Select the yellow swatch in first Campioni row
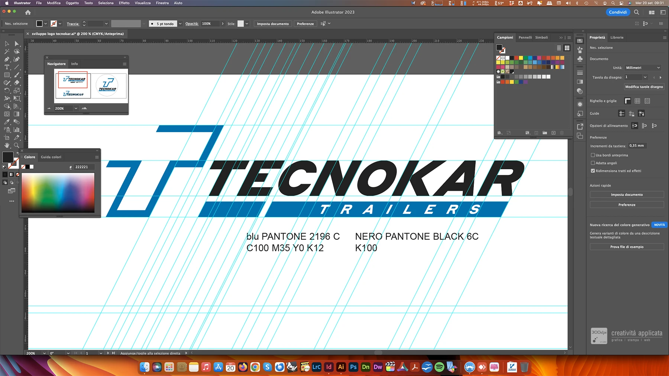 pos(521,58)
